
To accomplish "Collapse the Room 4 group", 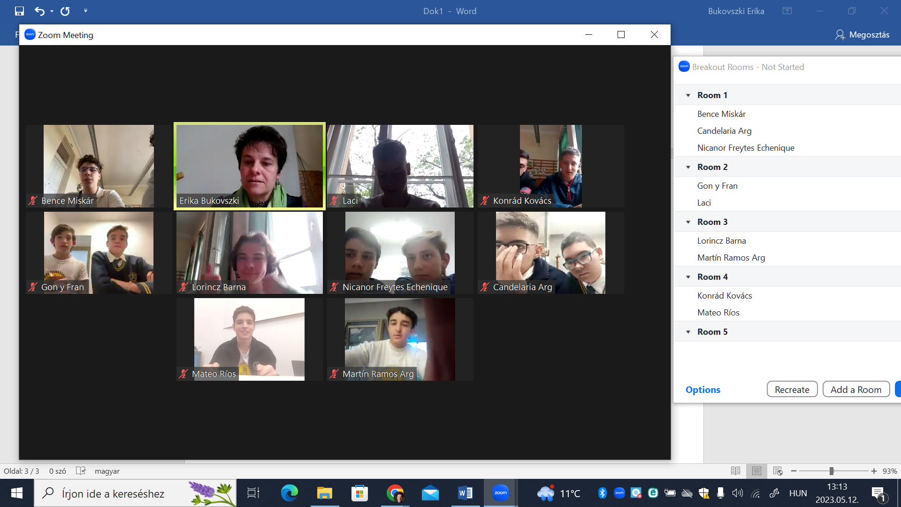I will click(688, 277).
